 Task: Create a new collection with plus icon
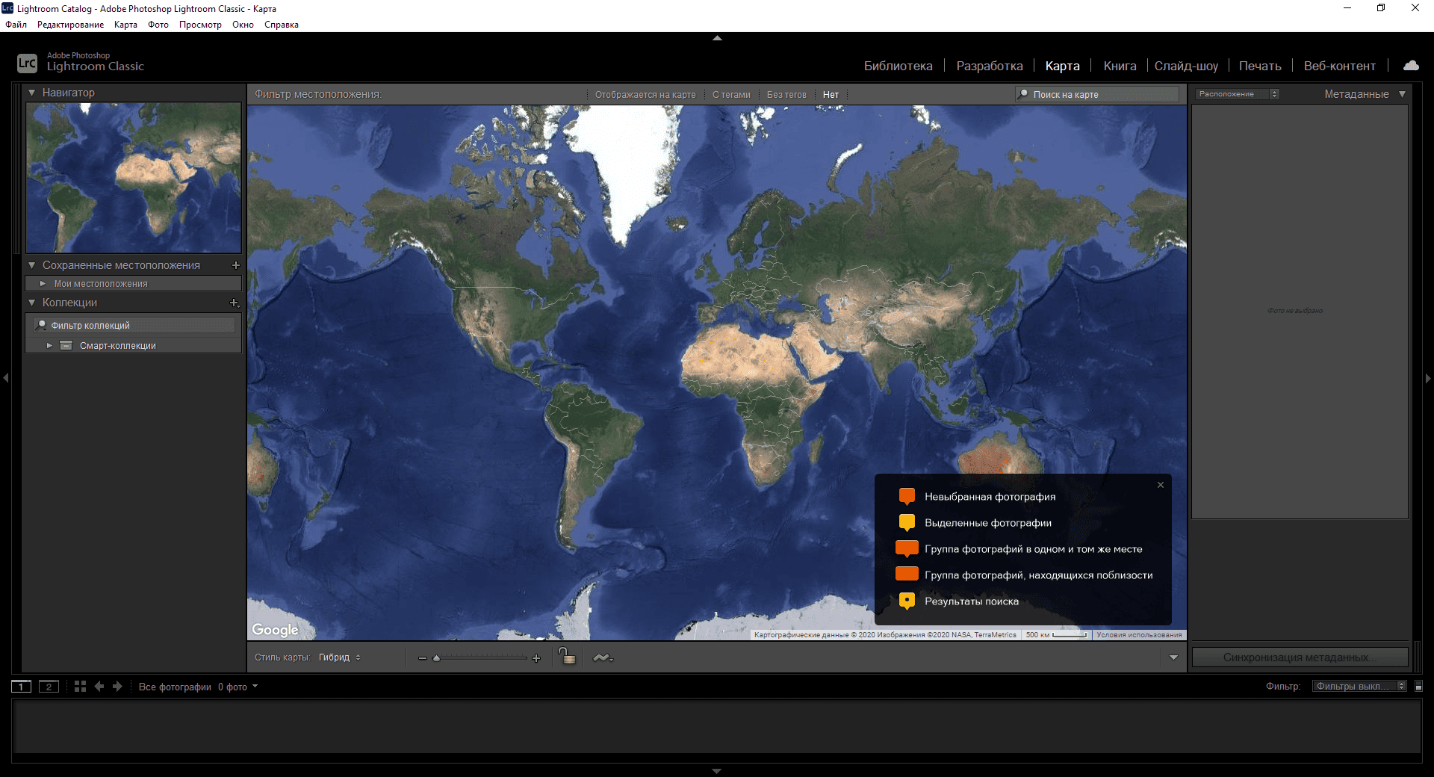[235, 303]
